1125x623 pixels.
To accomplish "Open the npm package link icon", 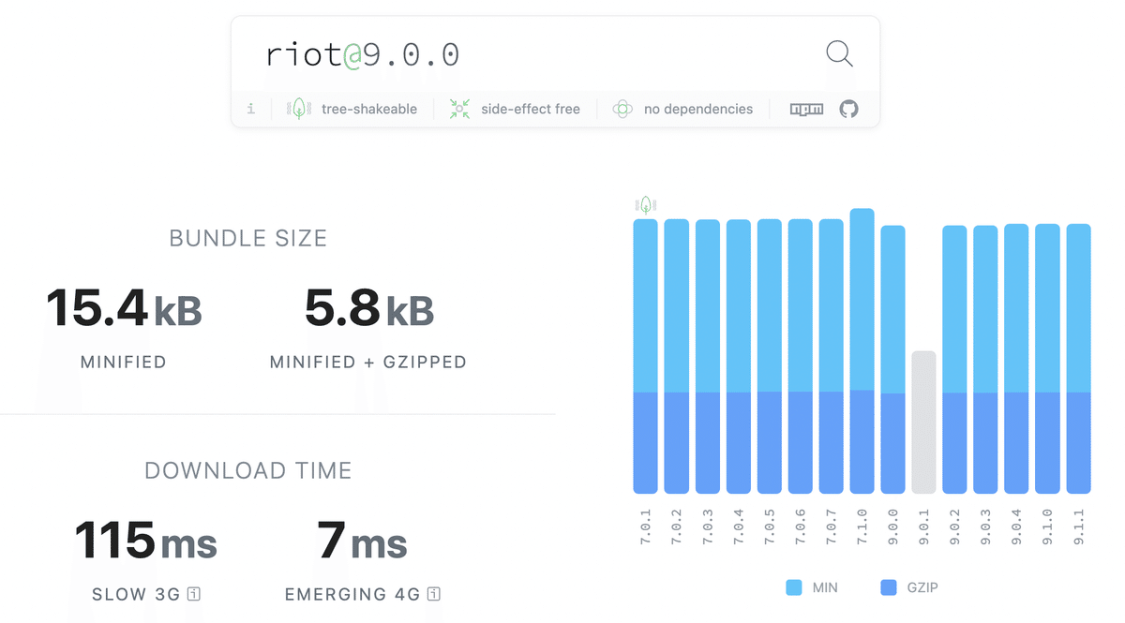I will coord(806,110).
